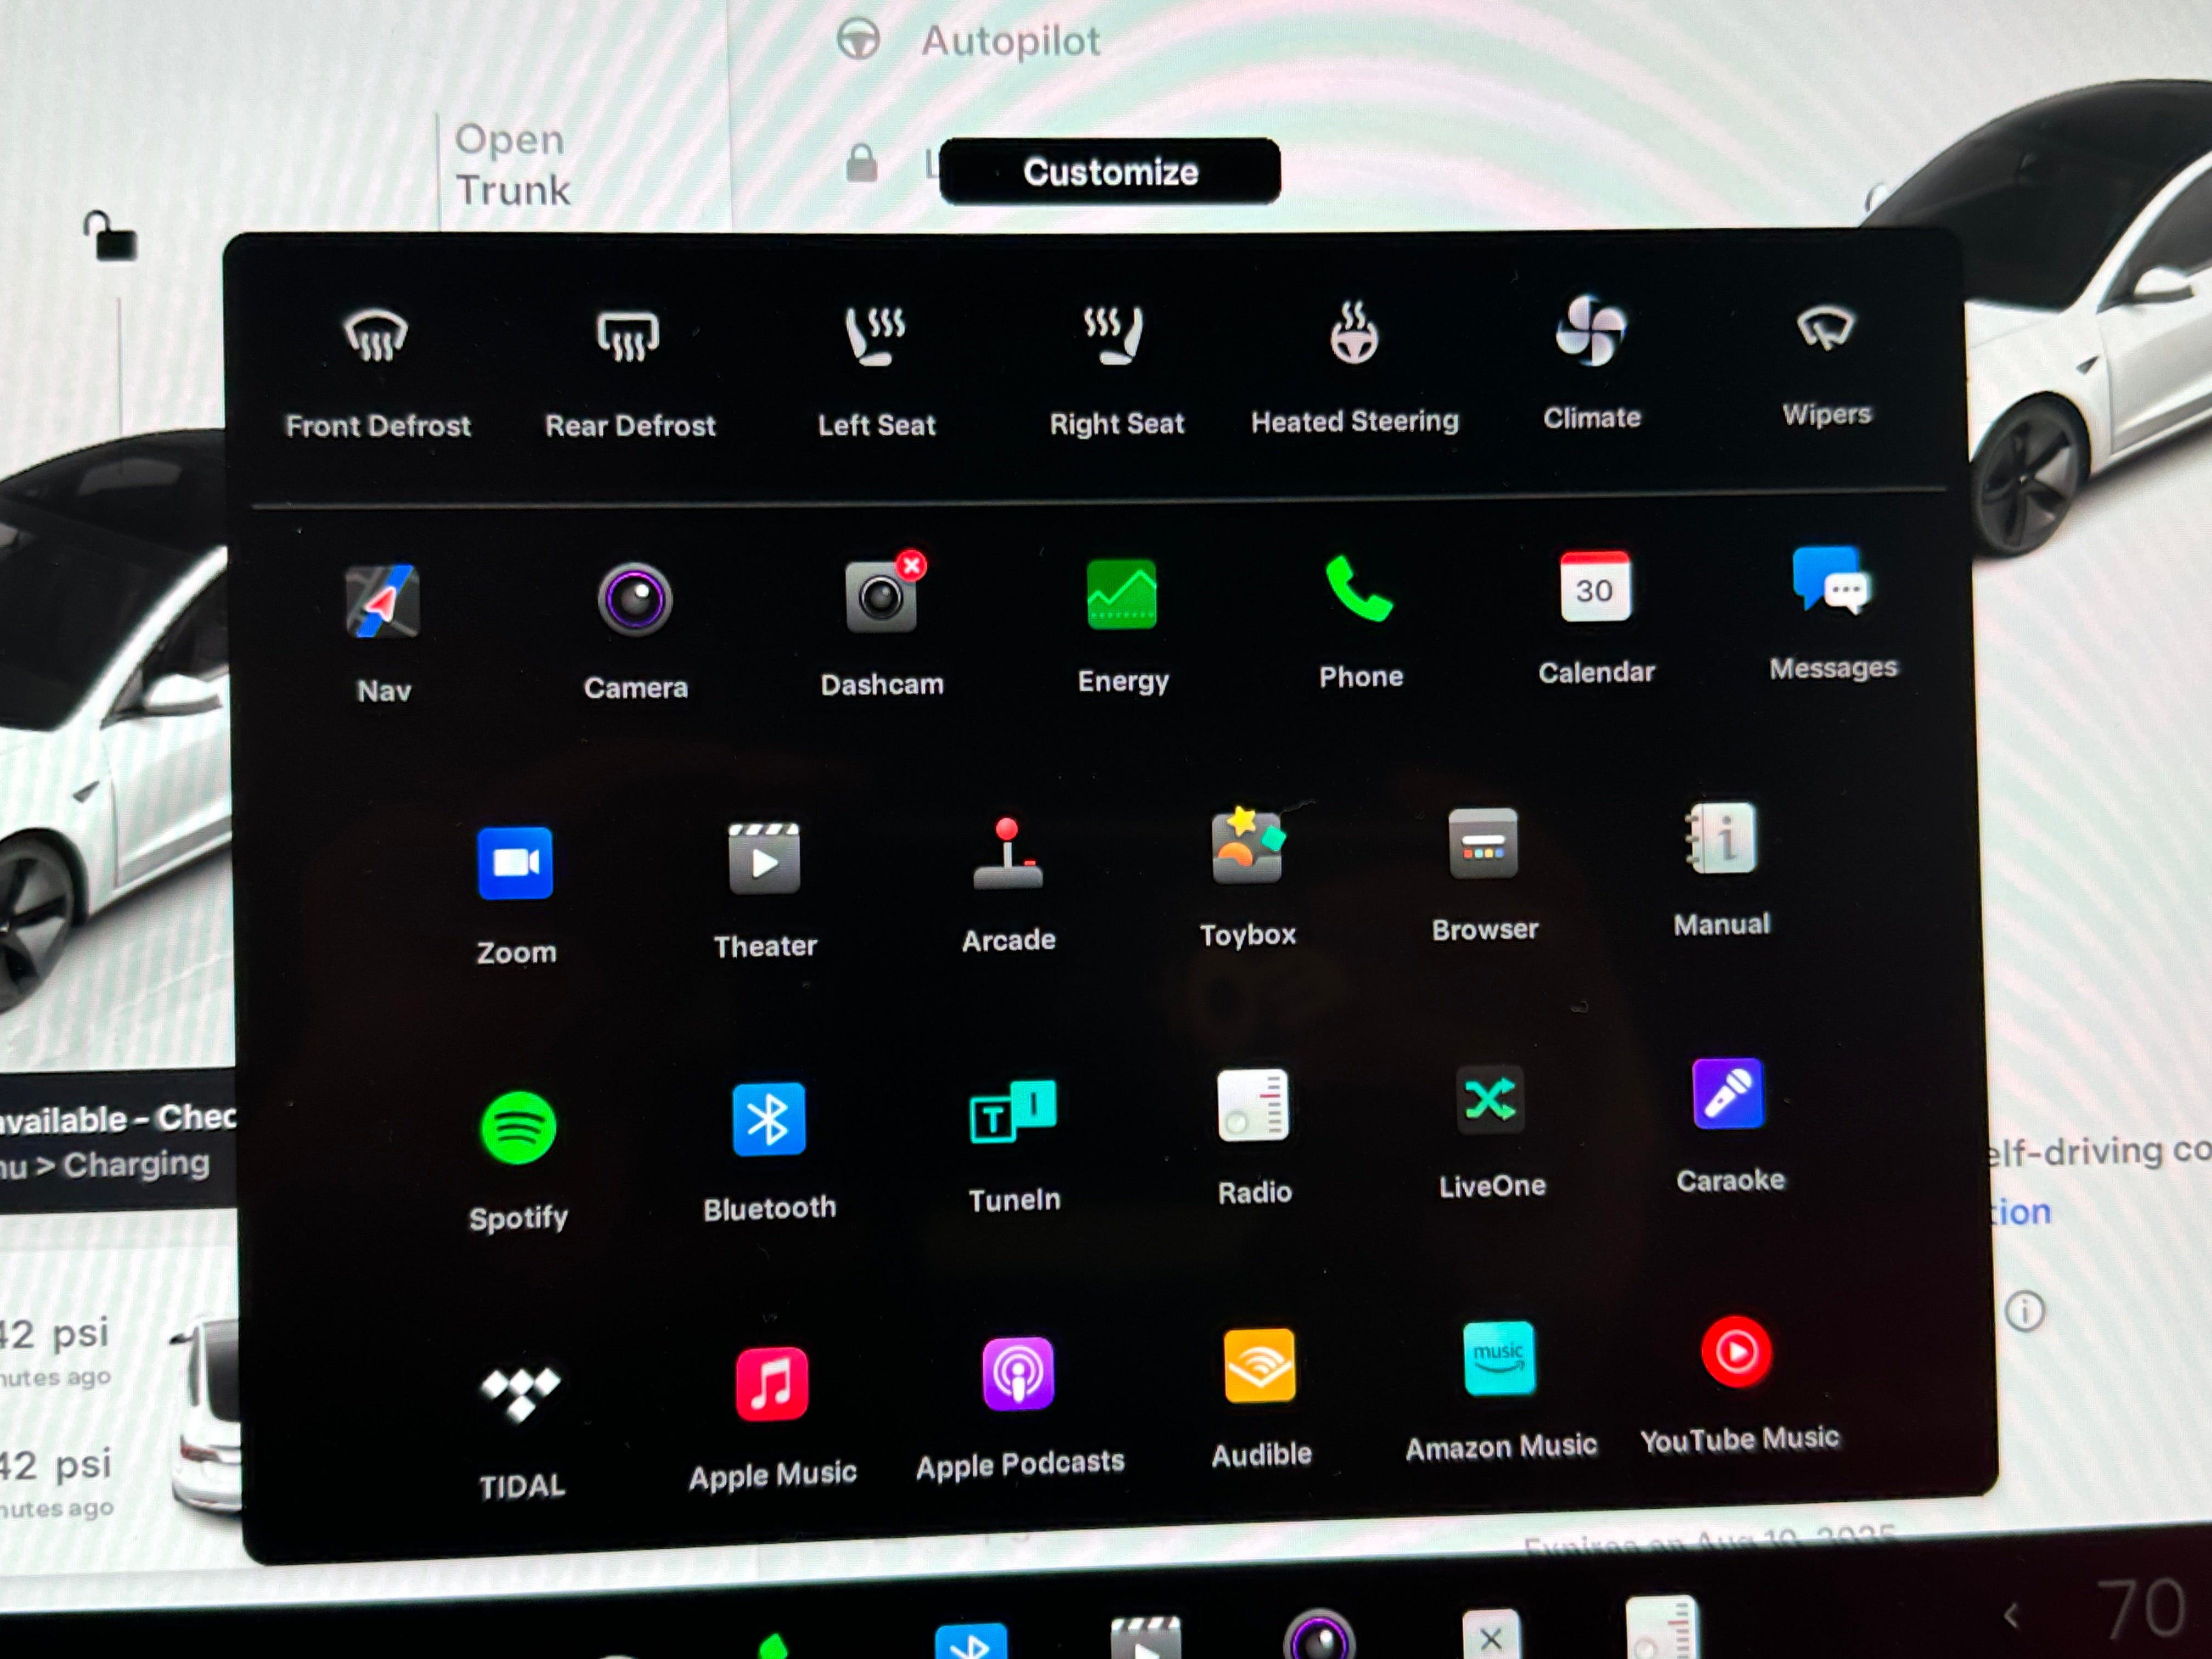Open Apple Podcasts
The width and height of the screenshot is (2212, 1659).
click(1019, 1409)
